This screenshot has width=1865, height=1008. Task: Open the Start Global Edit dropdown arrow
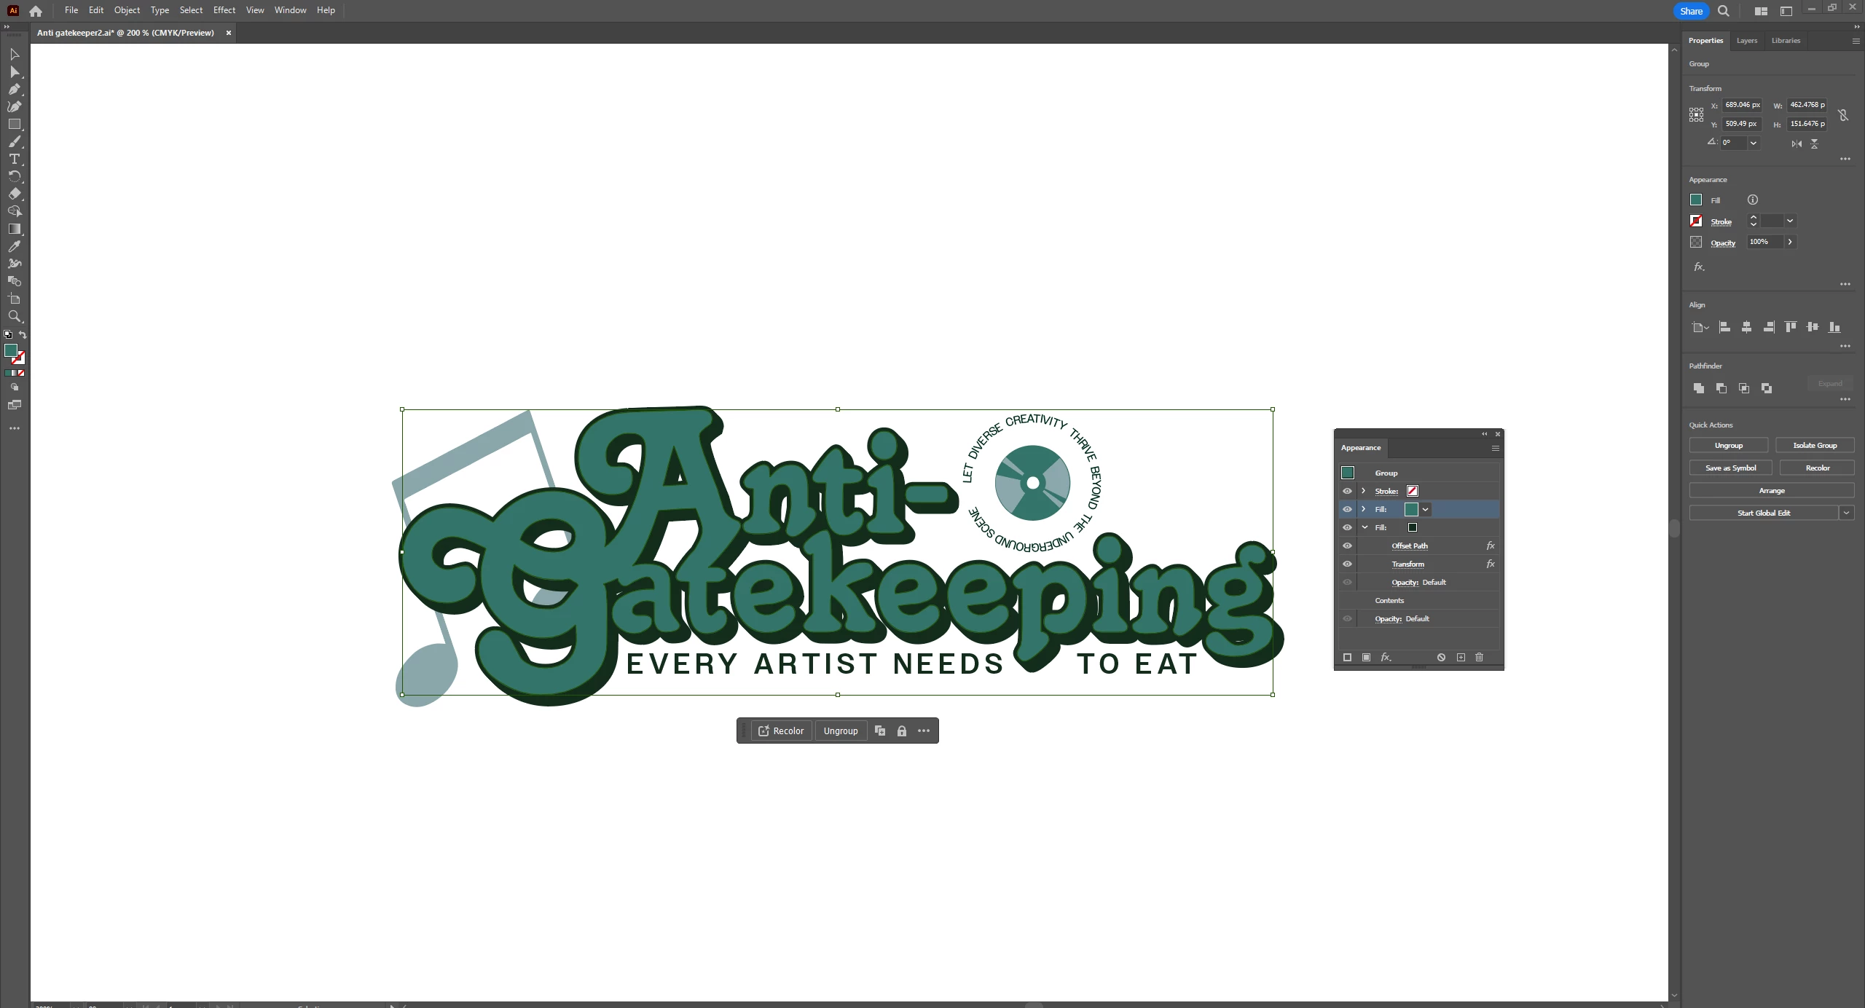point(1846,513)
